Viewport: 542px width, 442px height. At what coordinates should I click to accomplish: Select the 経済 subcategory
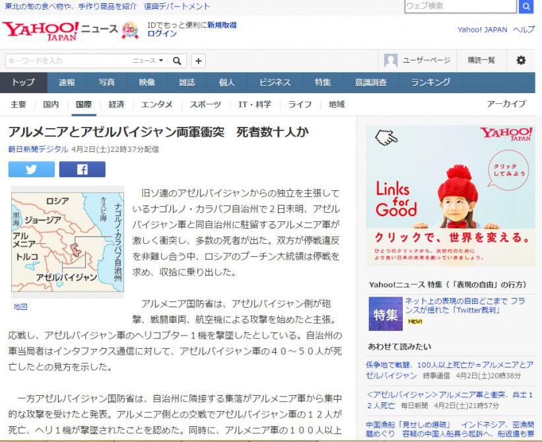[x=116, y=104]
